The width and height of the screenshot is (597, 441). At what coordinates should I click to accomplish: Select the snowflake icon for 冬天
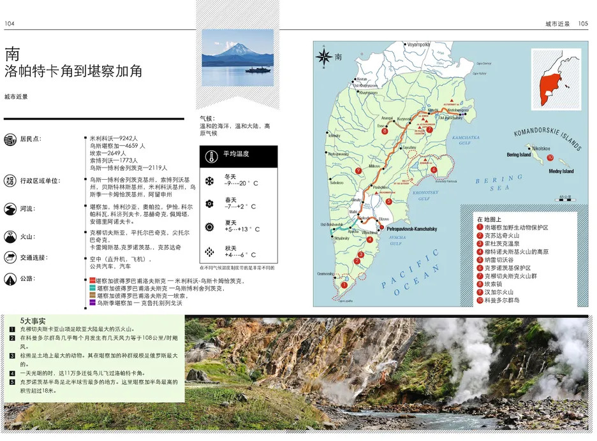209,180
